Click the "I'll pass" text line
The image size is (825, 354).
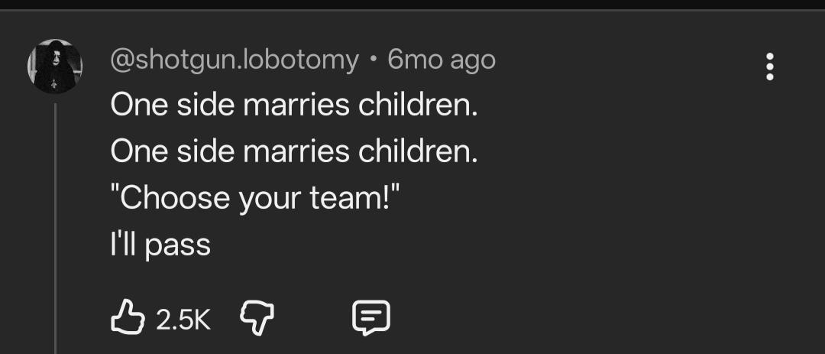160,245
